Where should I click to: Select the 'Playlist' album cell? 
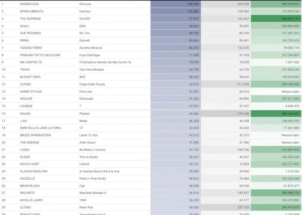tap(85, 114)
